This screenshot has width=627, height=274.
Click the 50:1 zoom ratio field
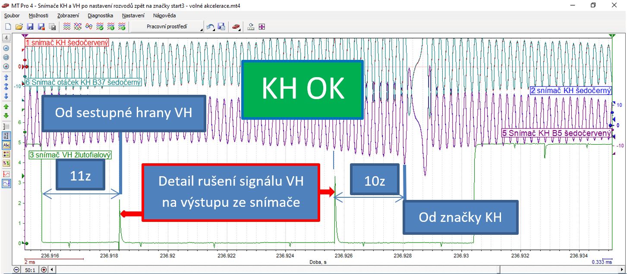[30, 270]
